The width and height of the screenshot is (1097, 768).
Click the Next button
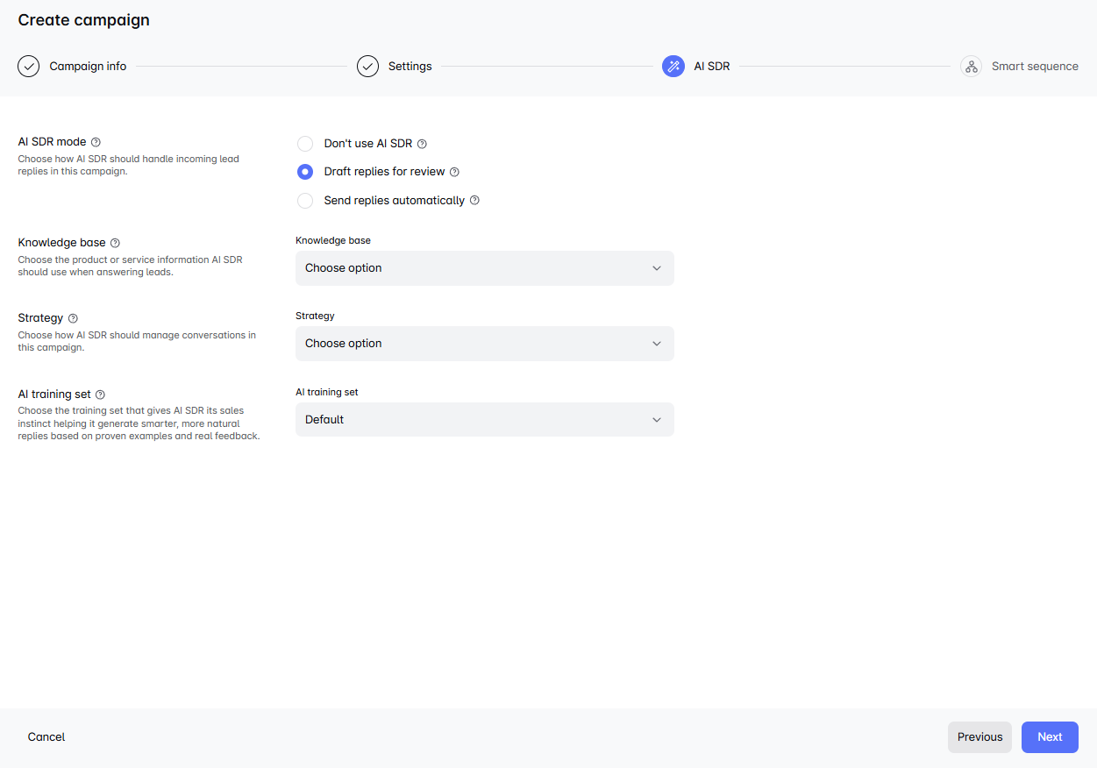pyautogui.click(x=1050, y=737)
